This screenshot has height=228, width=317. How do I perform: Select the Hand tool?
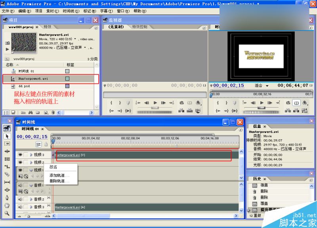click(x=7, y=205)
